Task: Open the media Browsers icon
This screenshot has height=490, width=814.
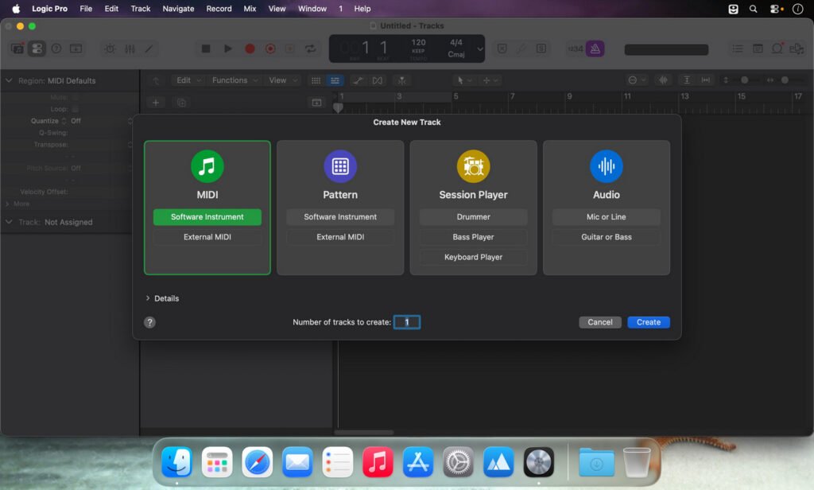Action: tap(797, 49)
